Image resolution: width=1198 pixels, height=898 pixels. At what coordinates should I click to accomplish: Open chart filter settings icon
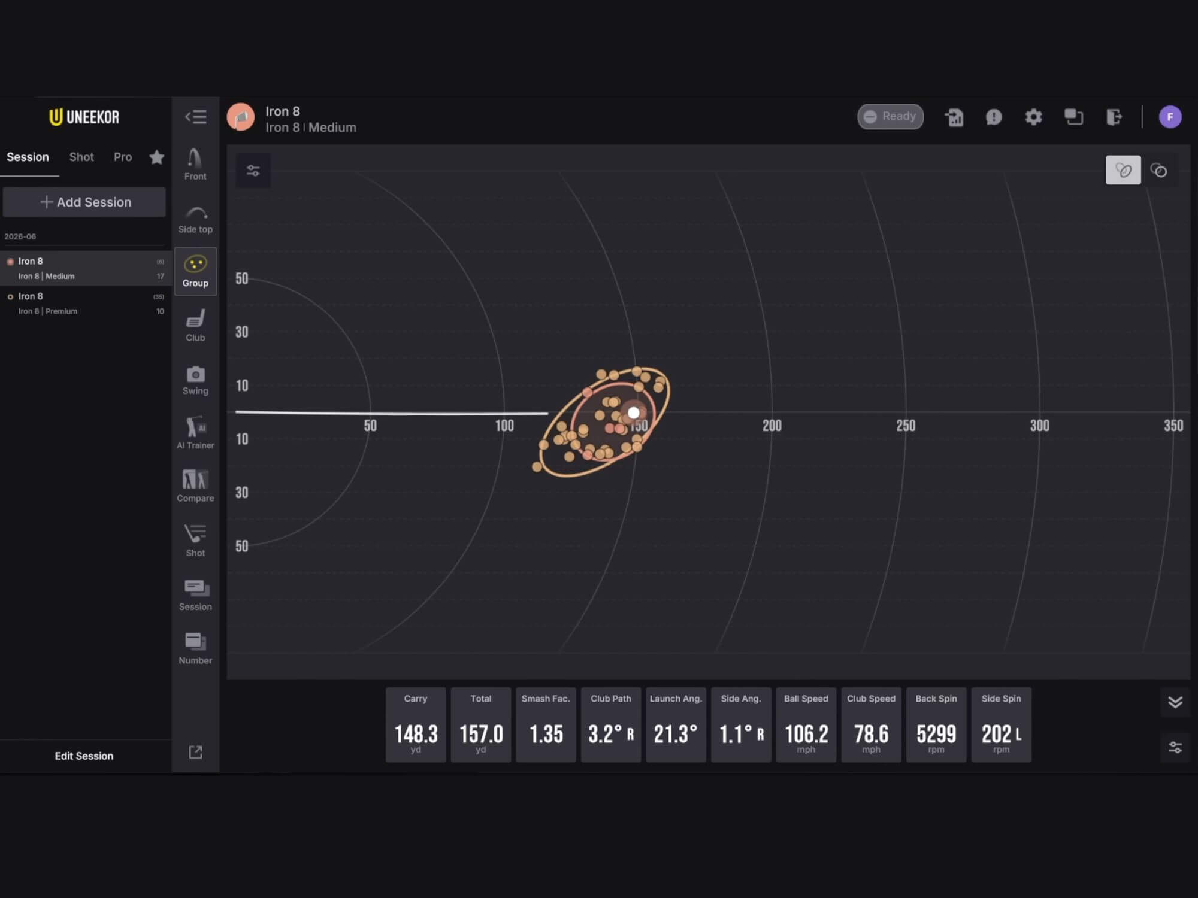[x=253, y=171]
